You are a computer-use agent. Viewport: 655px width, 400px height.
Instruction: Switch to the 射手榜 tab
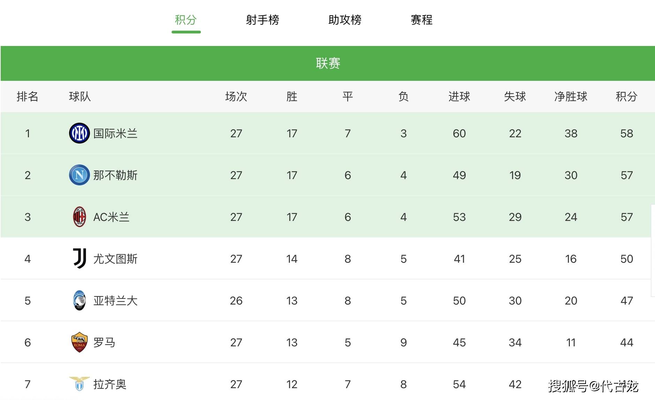coord(263,20)
